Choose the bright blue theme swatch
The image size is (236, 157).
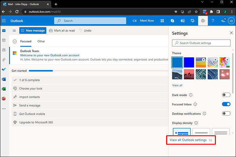[x=189, y=62]
